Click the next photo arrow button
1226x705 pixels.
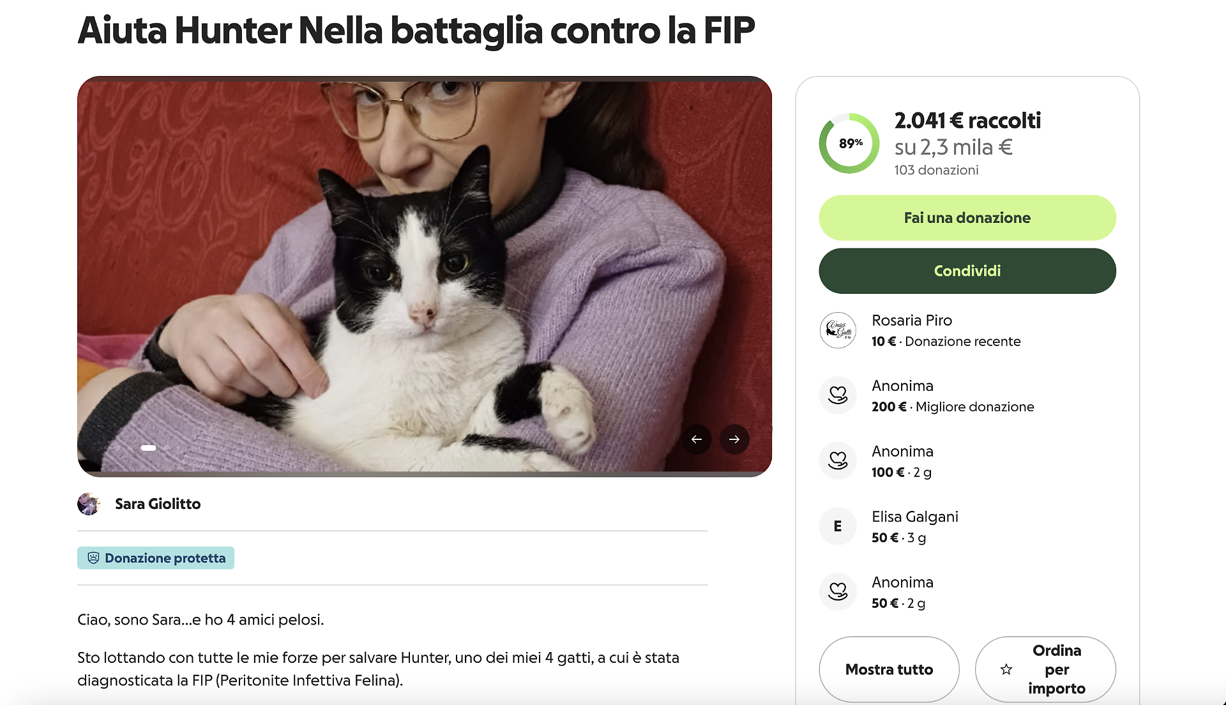coord(734,439)
